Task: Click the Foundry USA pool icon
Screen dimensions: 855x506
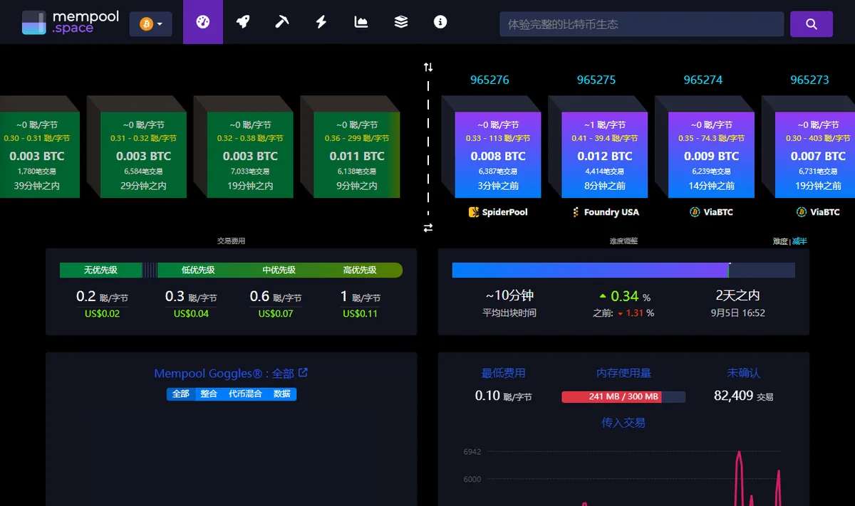Action: coord(576,212)
